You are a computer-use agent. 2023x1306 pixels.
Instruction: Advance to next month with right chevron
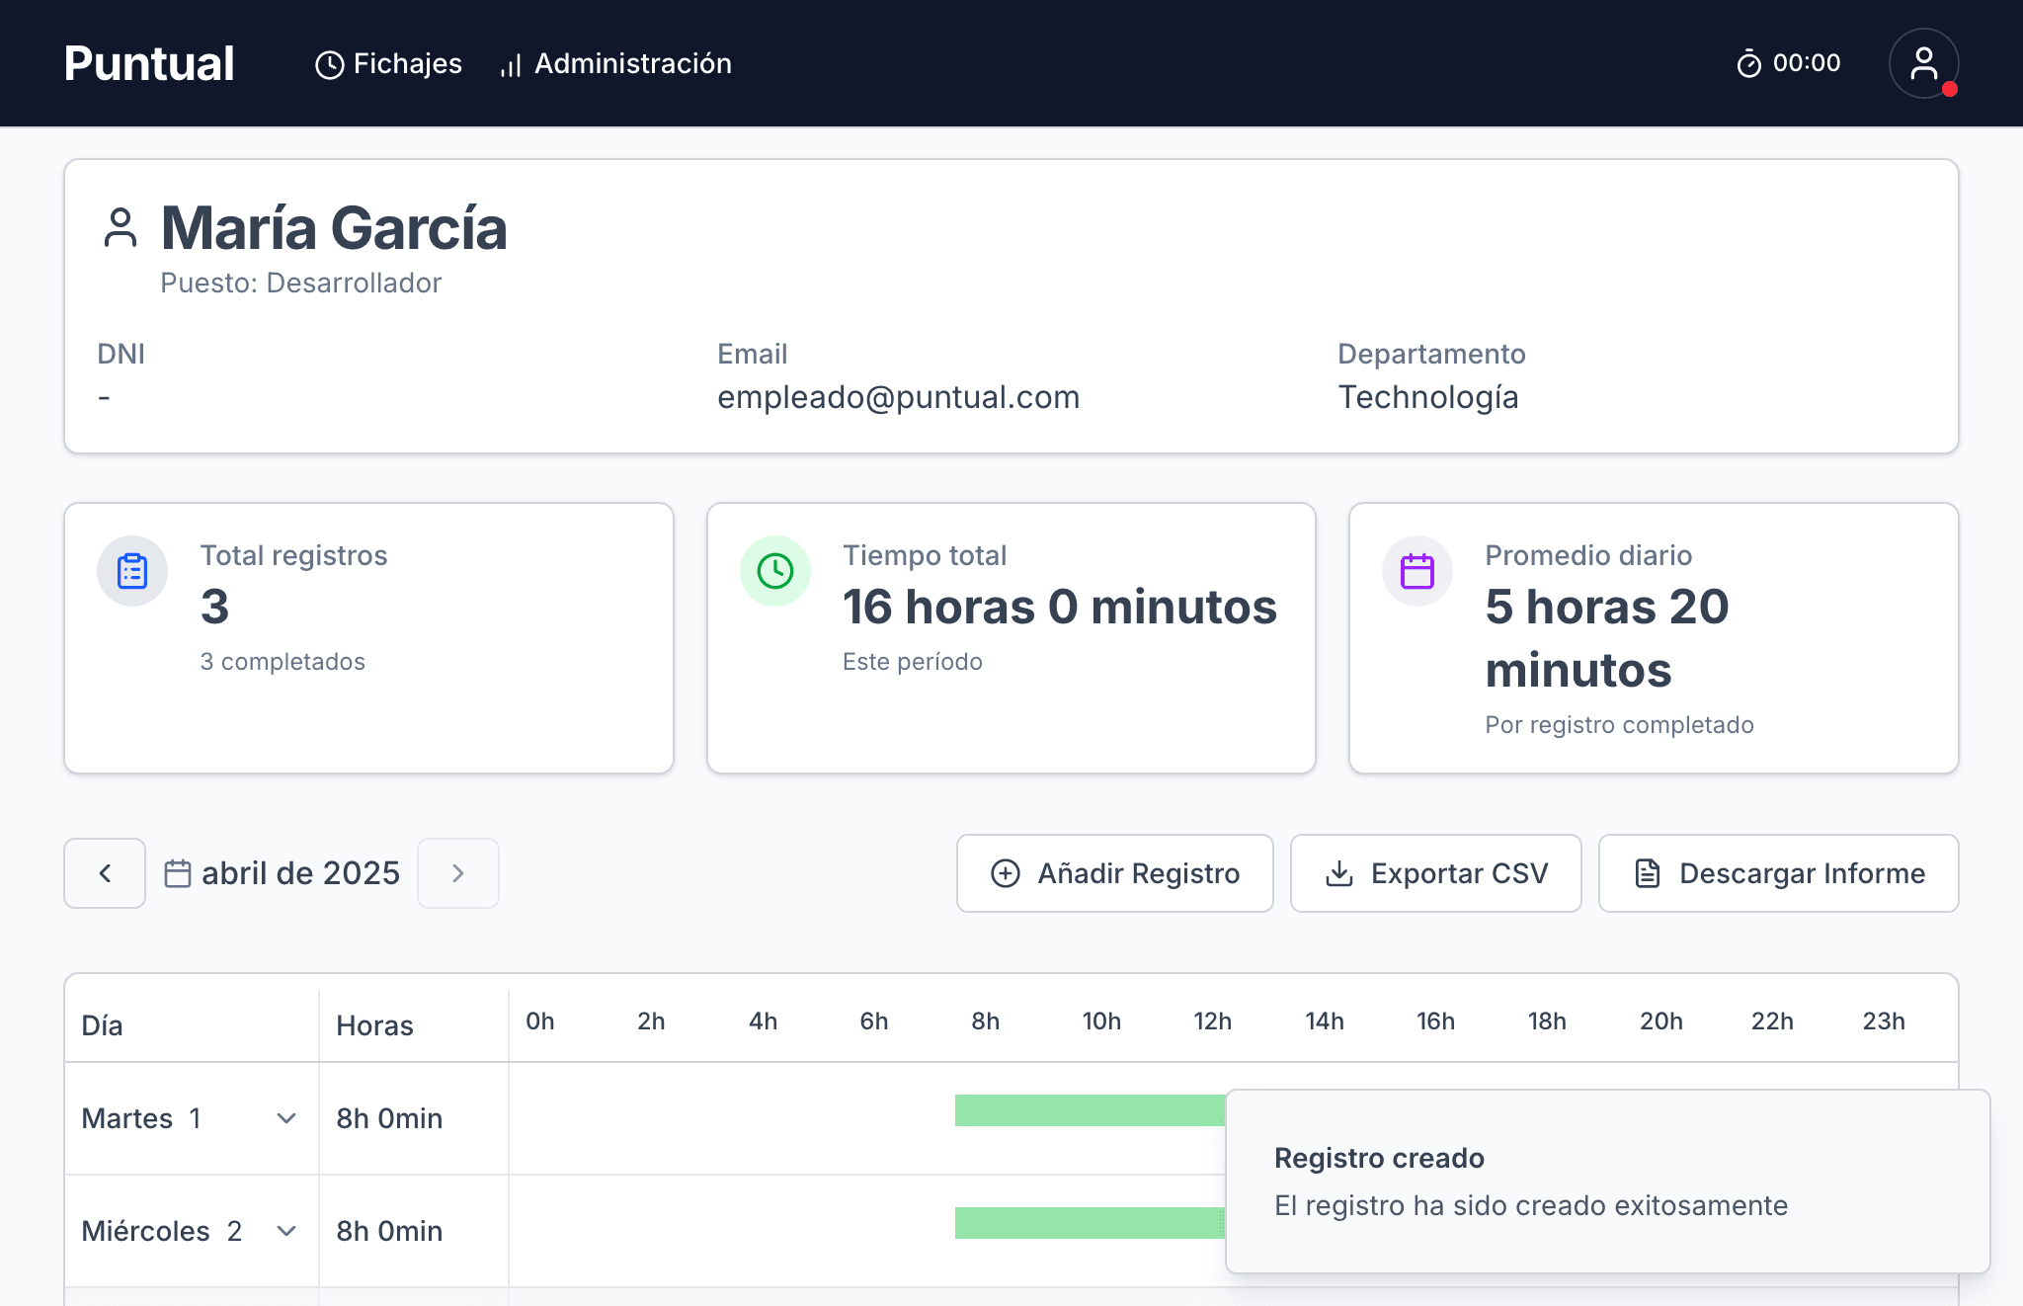(x=457, y=873)
